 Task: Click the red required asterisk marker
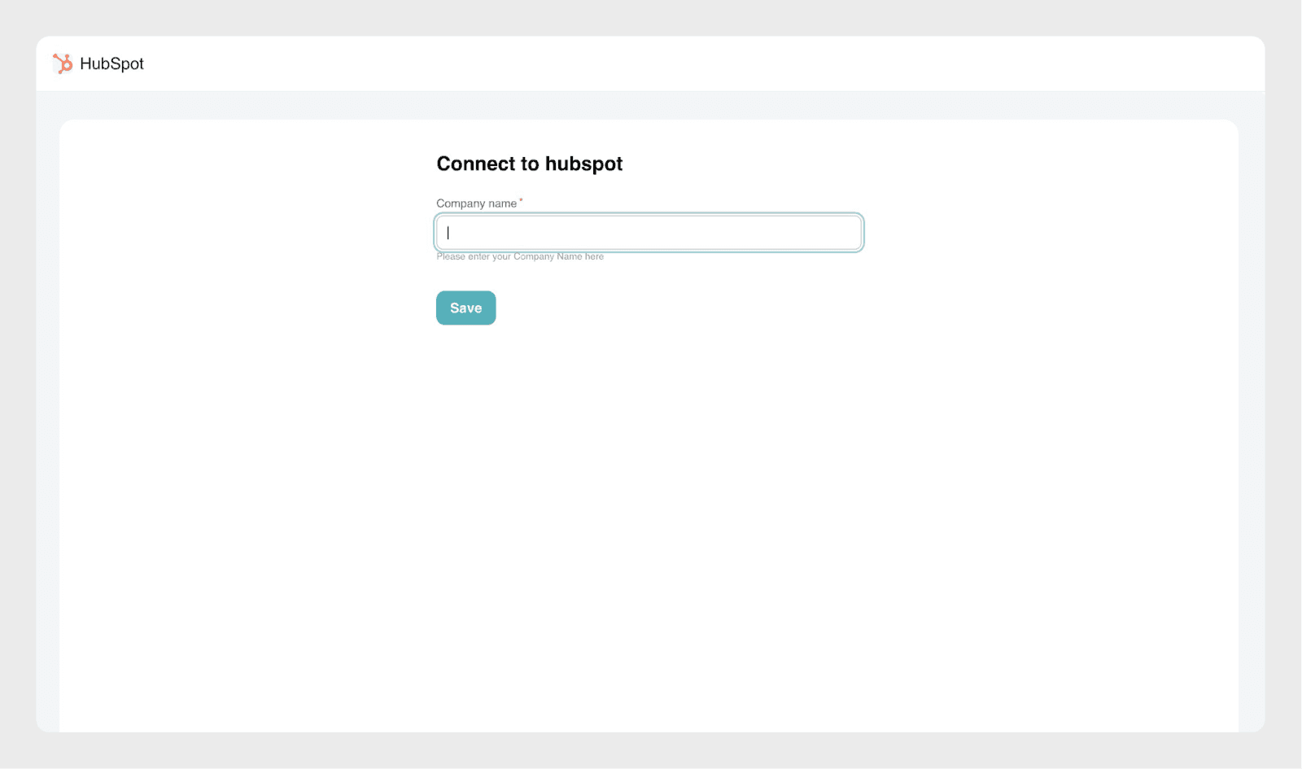tap(521, 199)
